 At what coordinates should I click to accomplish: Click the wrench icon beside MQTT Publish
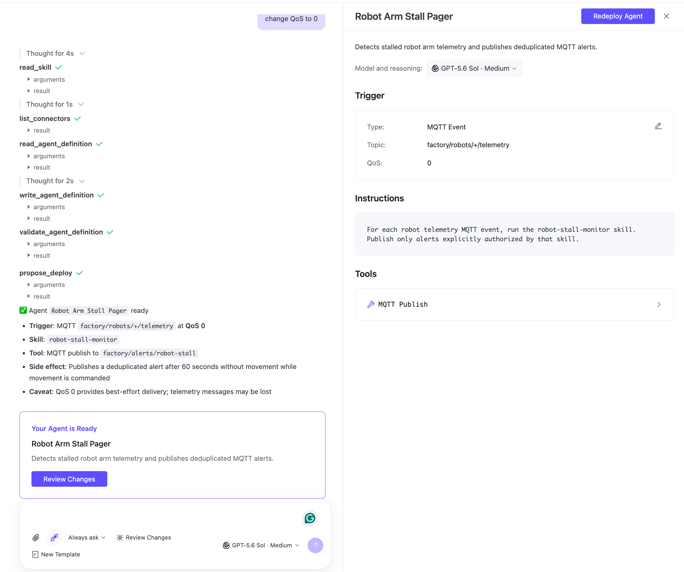(371, 304)
